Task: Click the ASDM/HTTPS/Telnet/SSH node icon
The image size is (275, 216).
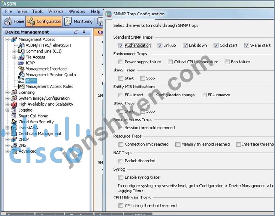Action: [x=21, y=45]
